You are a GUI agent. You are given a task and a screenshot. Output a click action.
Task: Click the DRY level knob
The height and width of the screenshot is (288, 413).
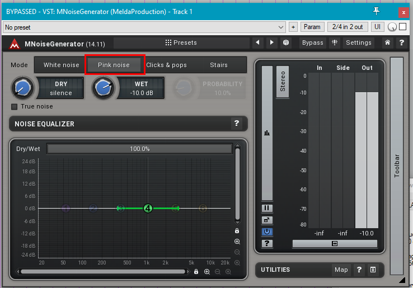coord(22,88)
